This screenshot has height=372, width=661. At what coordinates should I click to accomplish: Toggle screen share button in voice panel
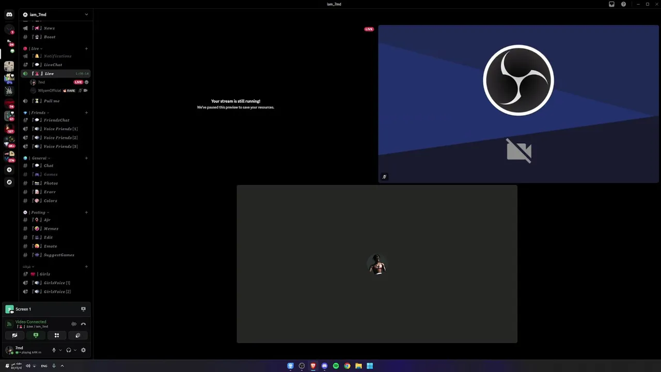tap(36, 335)
